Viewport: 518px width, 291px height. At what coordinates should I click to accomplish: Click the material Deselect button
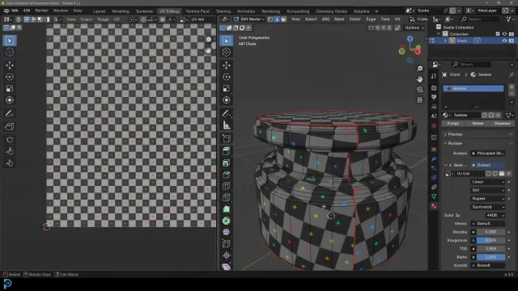502,124
